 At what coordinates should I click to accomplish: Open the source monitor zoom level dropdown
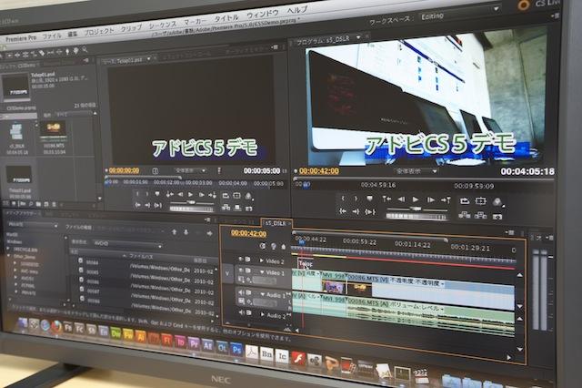pyautogui.click(x=190, y=170)
